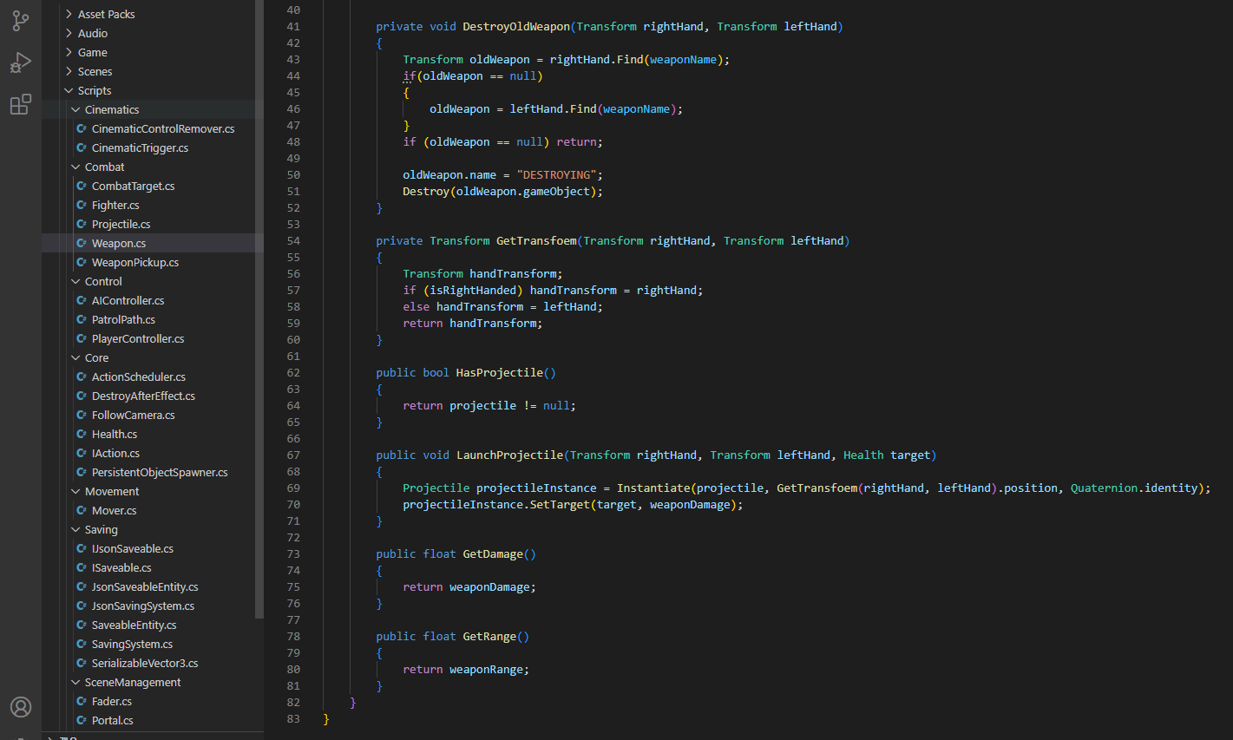Click the C# icon beside Weapon.cs
This screenshot has width=1233, height=740.
(82, 243)
